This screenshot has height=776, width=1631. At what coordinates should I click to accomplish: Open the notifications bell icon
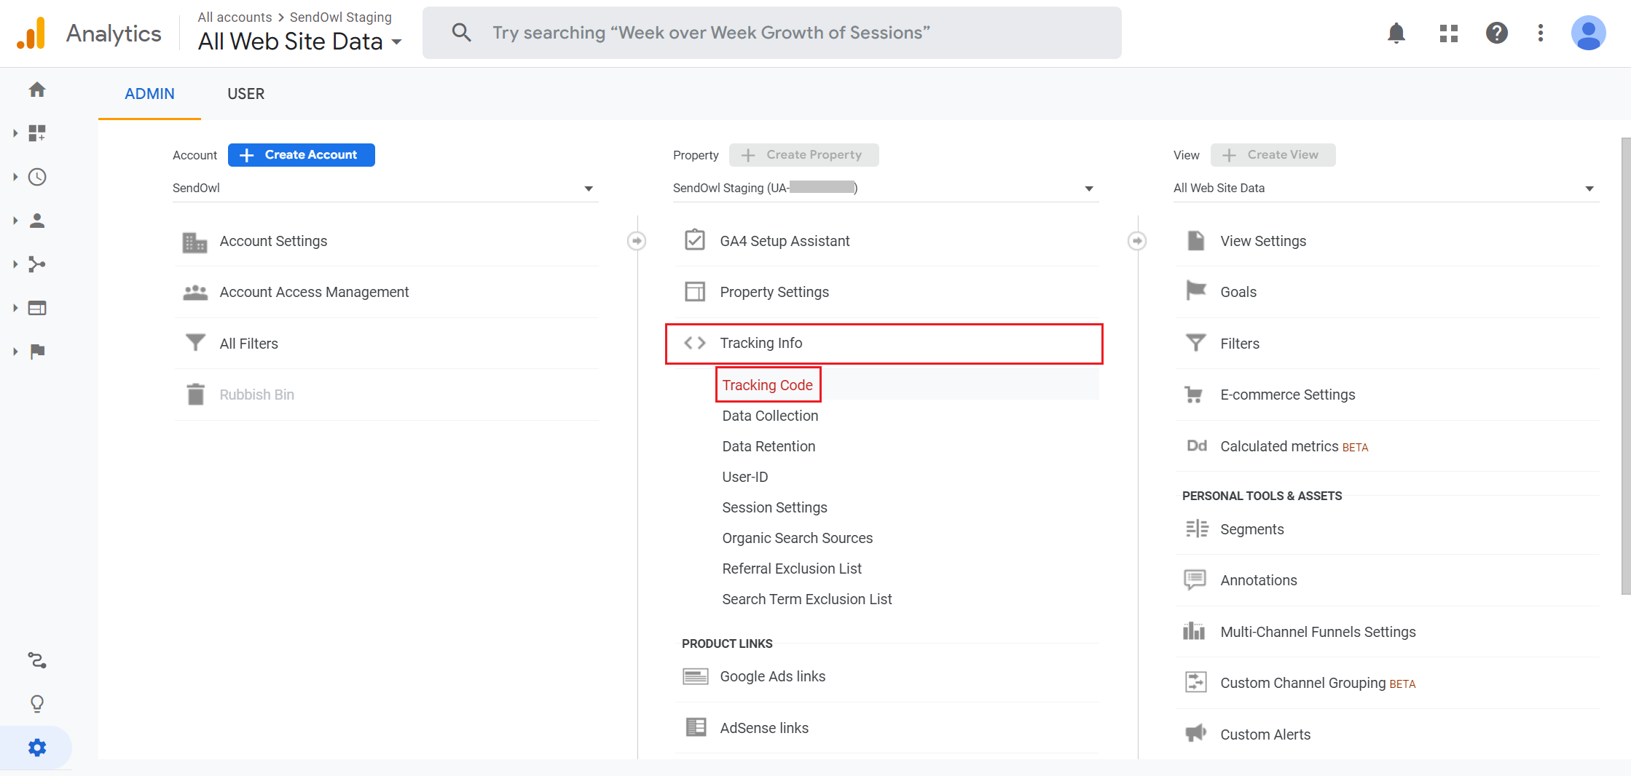pos(1396,33)
